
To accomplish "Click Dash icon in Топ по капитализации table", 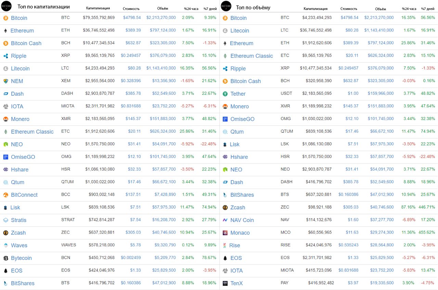I will click(x=5, y=94).
